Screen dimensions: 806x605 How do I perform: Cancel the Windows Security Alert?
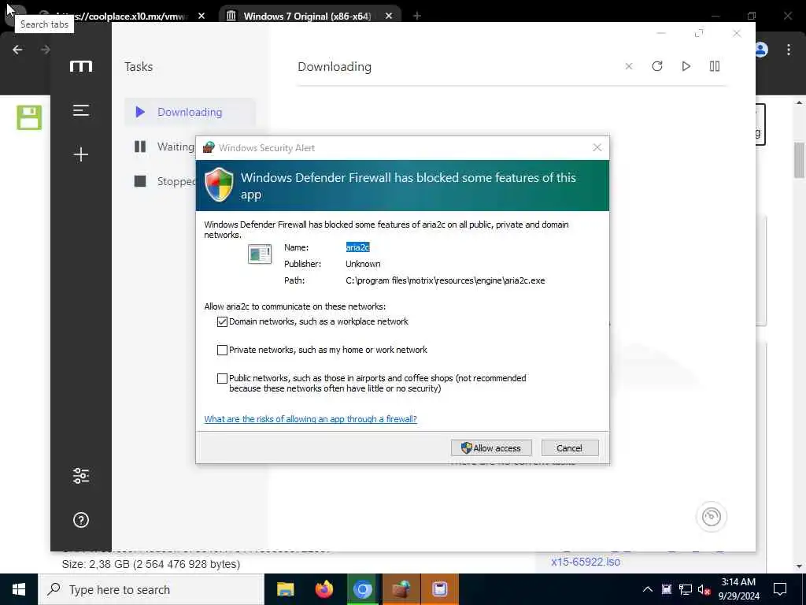(570, 447)
